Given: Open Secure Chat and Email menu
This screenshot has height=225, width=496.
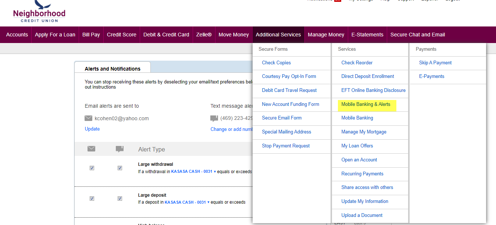Looking at the screenshot, I should coord(418,35).
